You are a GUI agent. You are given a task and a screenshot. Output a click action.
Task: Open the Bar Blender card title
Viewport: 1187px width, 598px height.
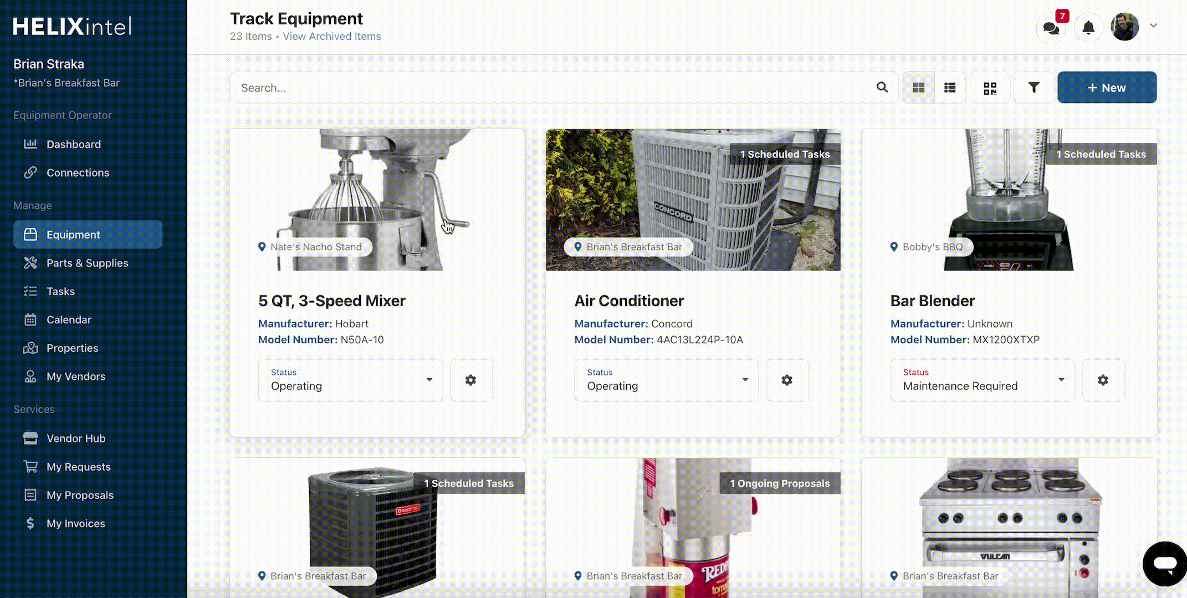(x=933, y=301)
